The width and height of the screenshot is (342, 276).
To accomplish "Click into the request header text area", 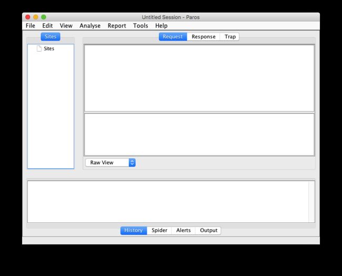I will tap(199, 78).
